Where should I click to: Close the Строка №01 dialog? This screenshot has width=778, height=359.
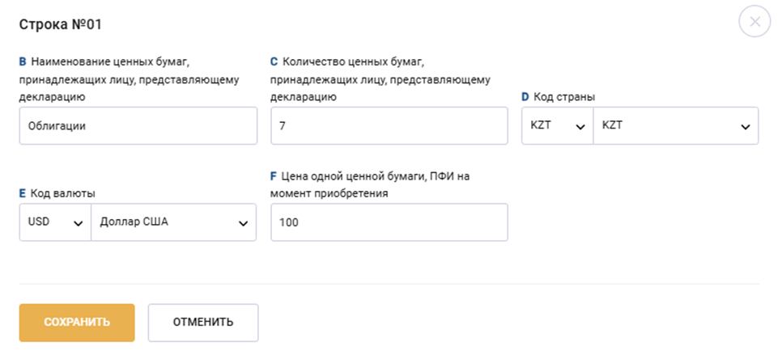755,22
